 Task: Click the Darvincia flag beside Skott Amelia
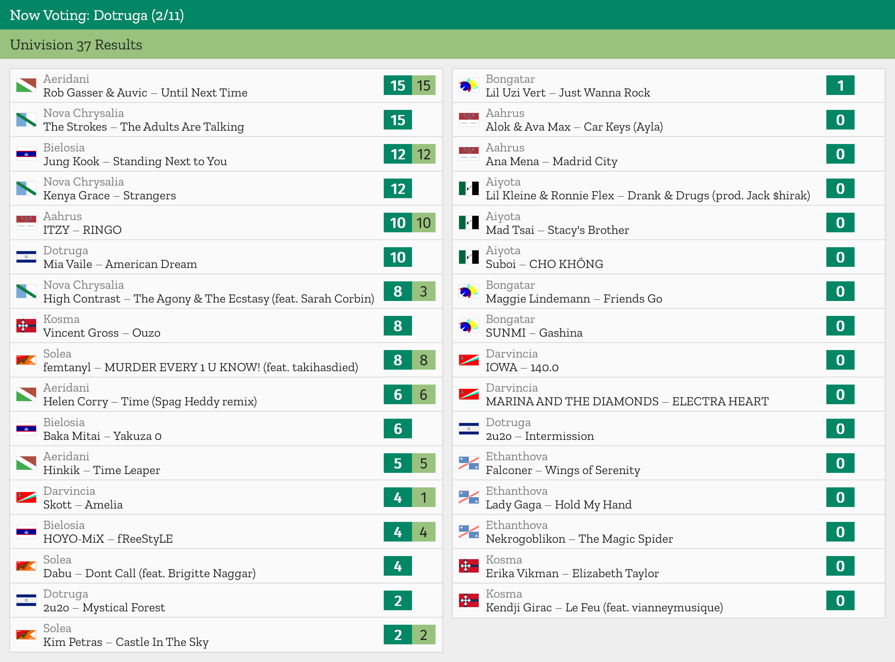pos(26,497)
